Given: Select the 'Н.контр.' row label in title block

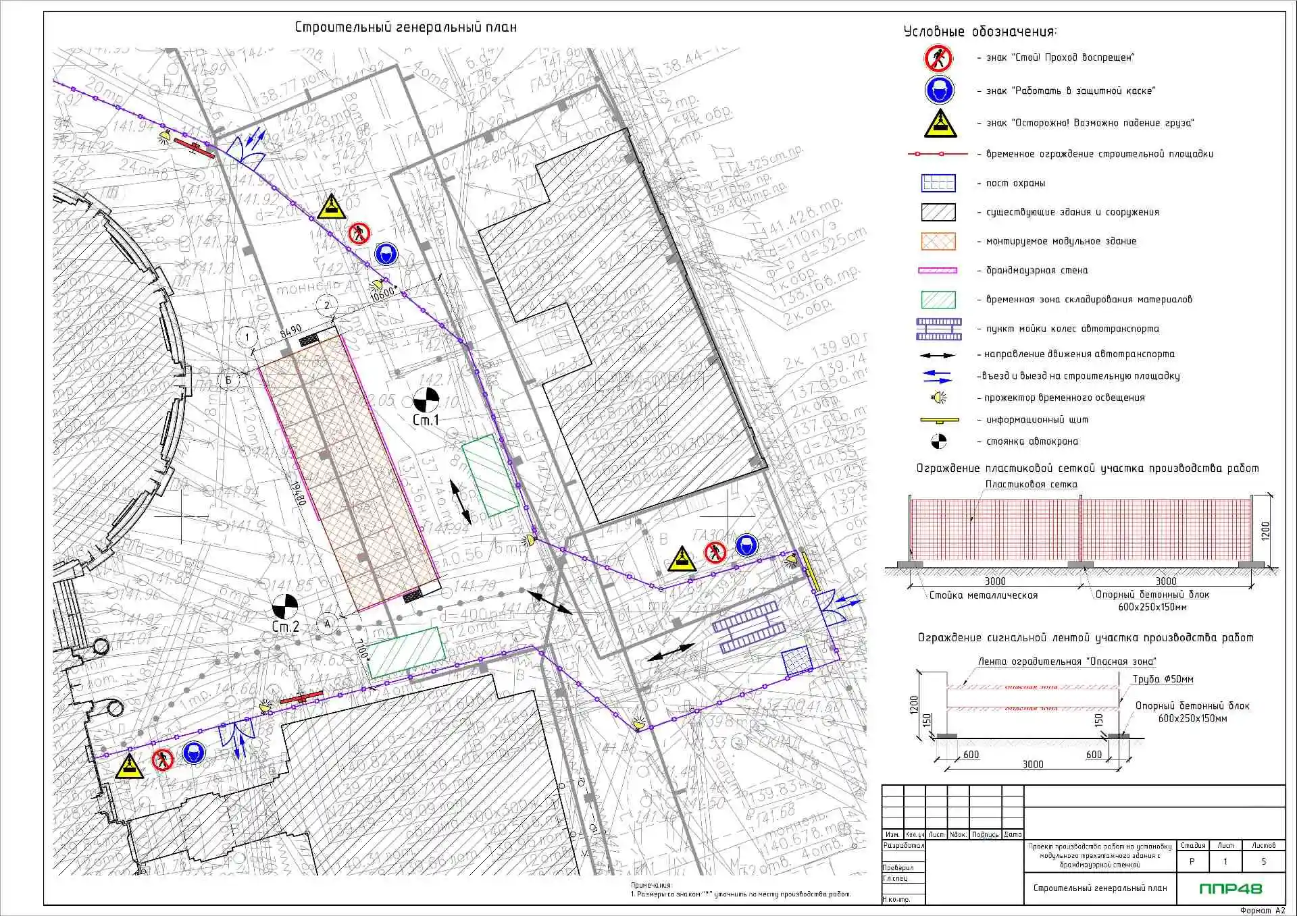Looking at the screenshot, I should click(x=896, y=899).
